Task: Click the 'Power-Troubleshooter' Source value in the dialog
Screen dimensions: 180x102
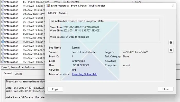Action: click(x=84, y=52)
